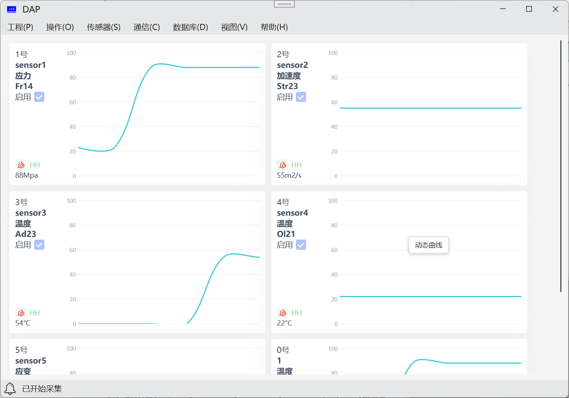The height and width of the screenshot is (398, 569).
Task: Click the Ol21 label on sensor4 card
Action: 286,234
